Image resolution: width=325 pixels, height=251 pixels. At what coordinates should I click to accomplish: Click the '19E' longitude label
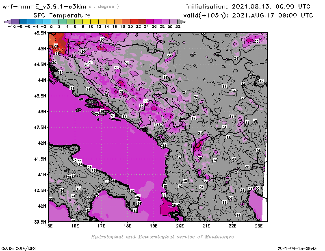click(x=154, y=226)
